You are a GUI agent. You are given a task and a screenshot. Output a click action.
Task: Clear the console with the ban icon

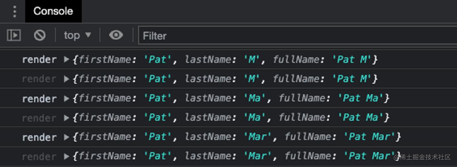point(40,35)
